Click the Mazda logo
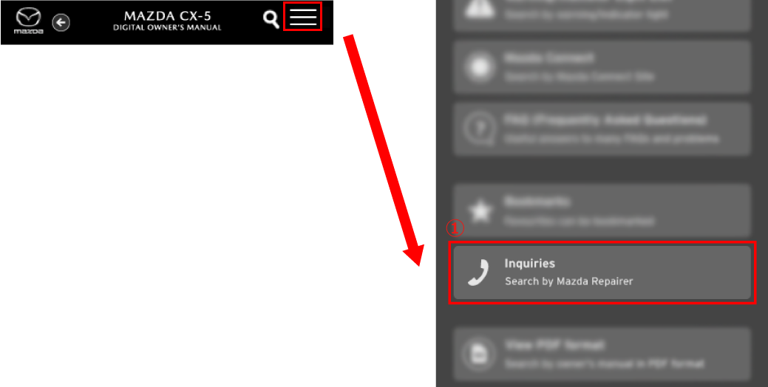The width and height of the screenshot is (768, 387). 28,21
